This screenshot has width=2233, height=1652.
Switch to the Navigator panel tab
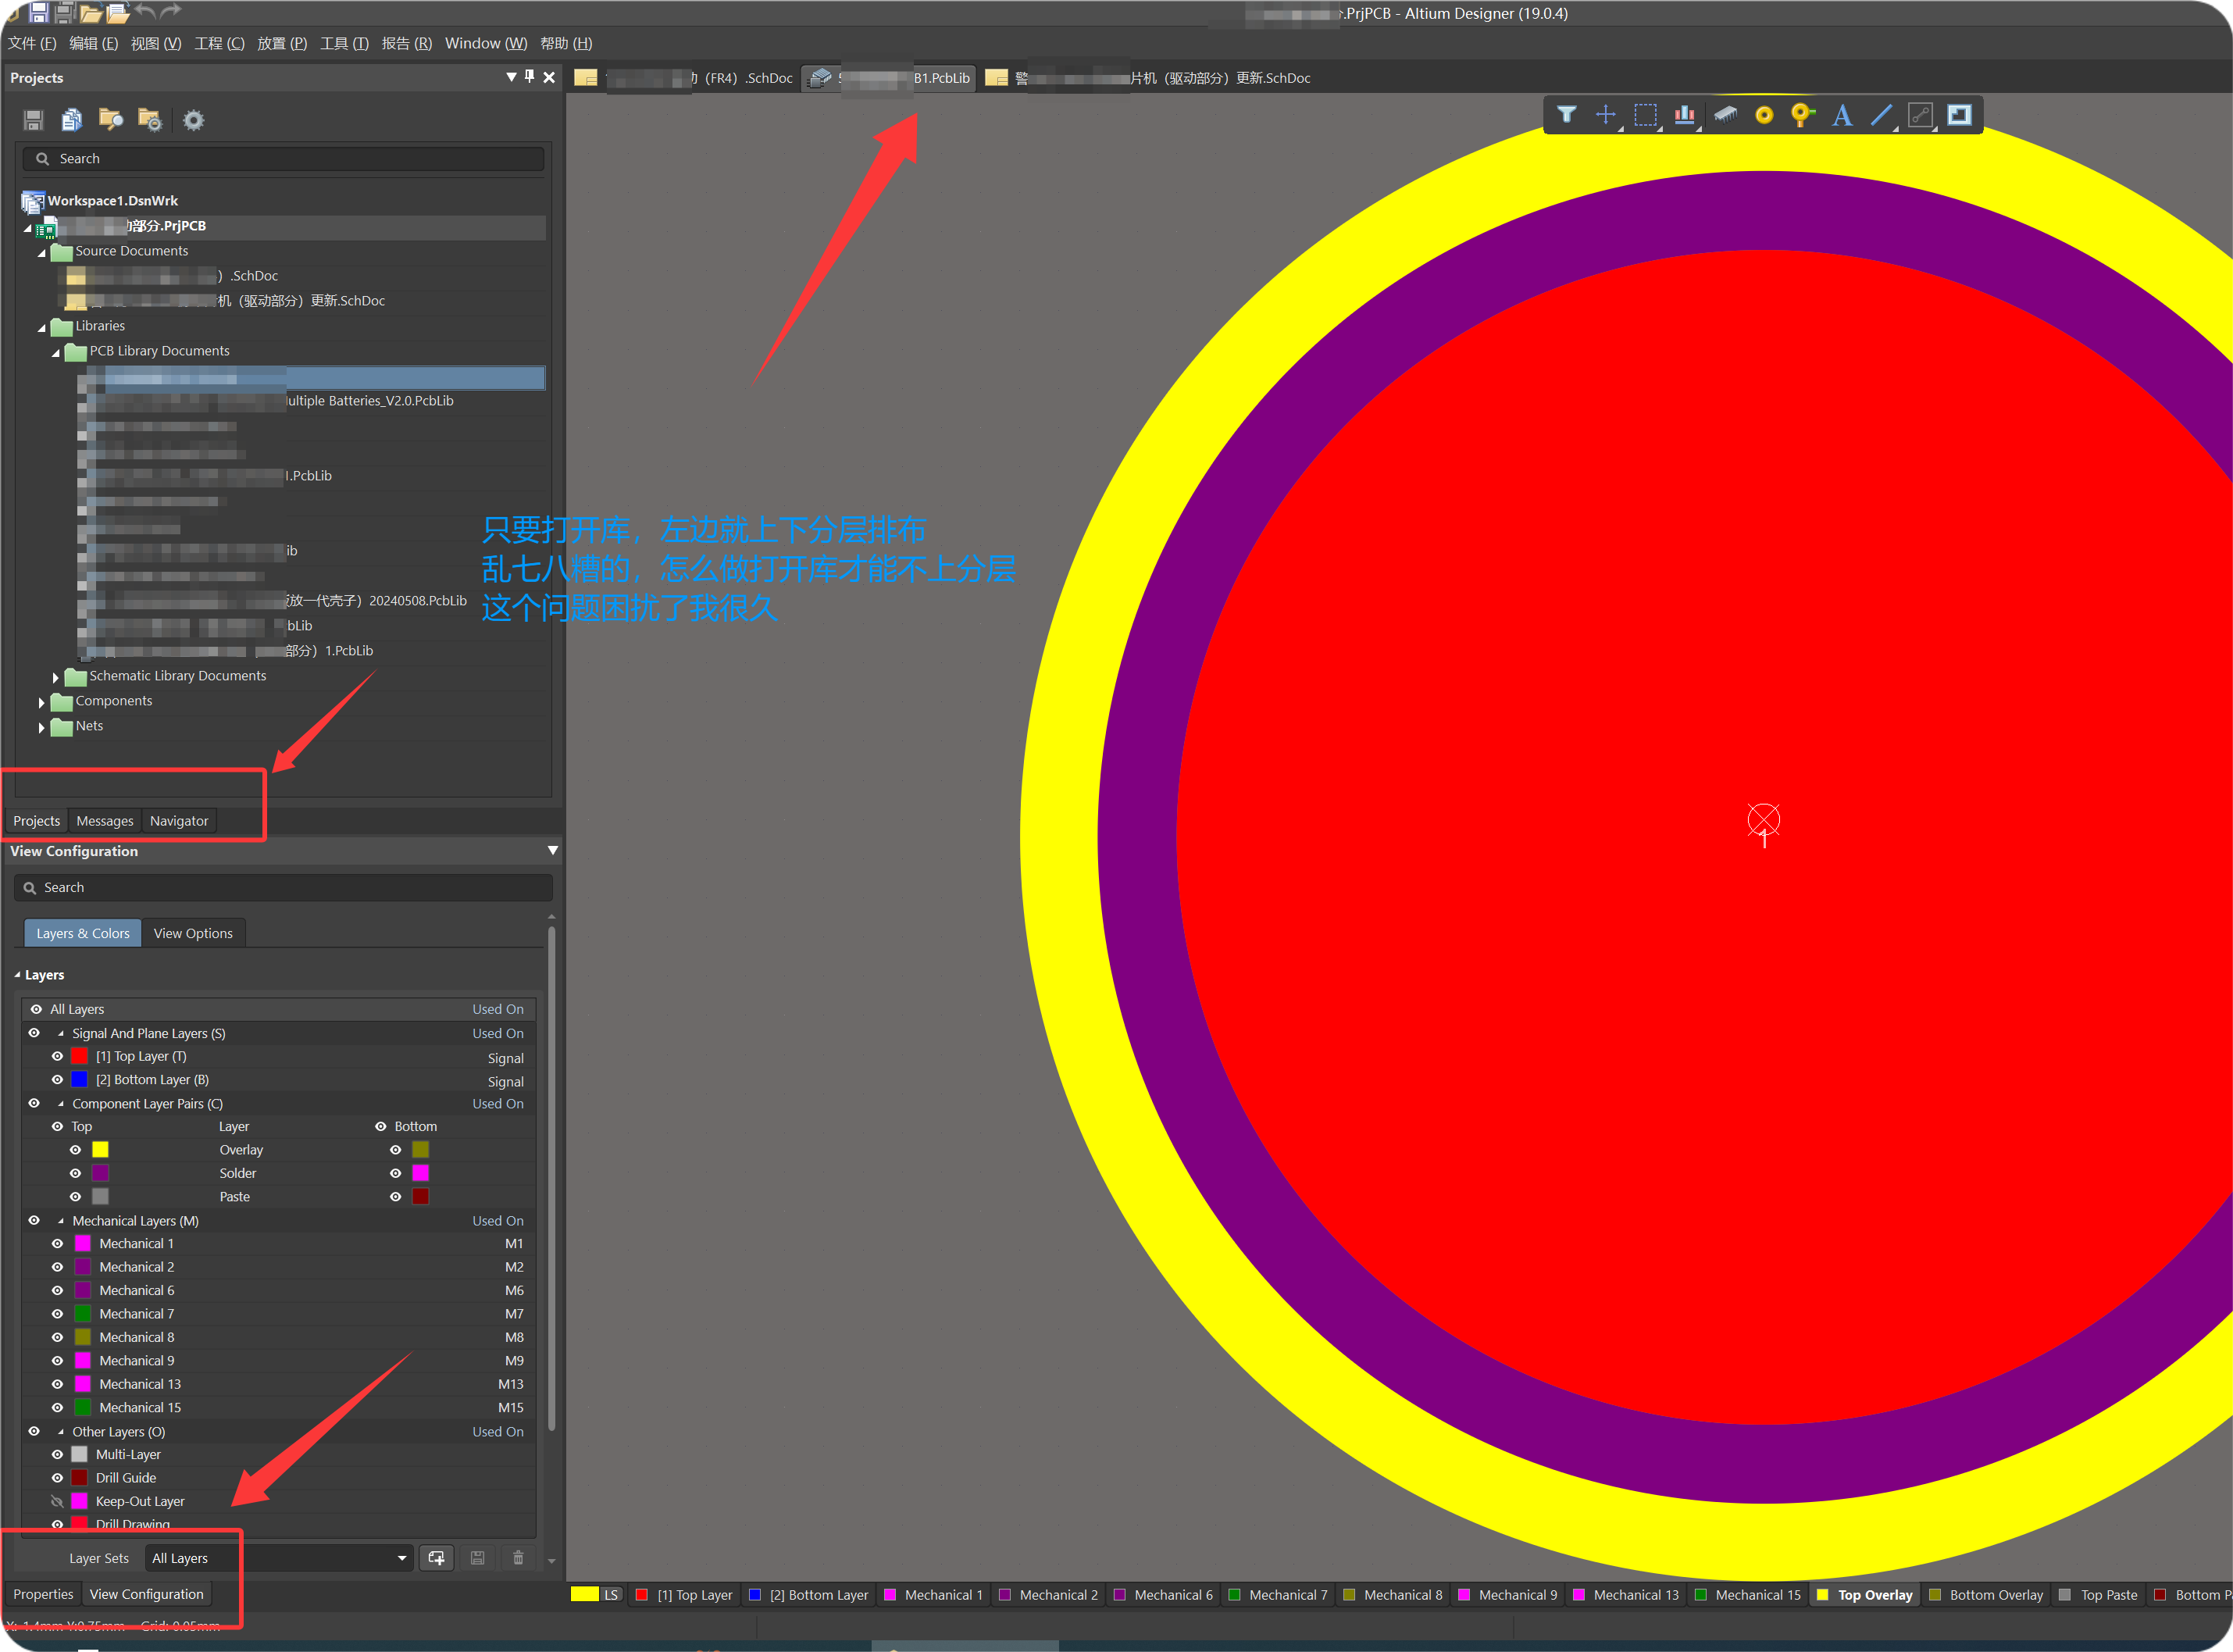tap(179, 821)
